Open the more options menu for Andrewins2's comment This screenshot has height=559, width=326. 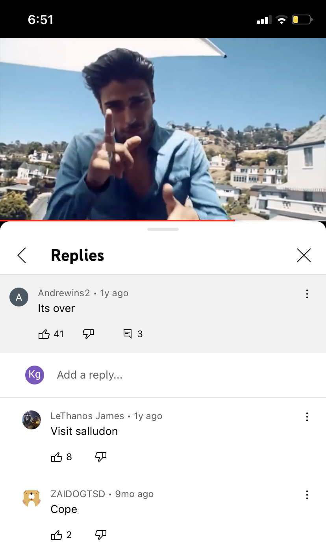click(x=307, y=294)
